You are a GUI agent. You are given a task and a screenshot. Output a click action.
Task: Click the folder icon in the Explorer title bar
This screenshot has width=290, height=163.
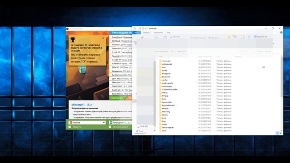(x=135, y=29)
